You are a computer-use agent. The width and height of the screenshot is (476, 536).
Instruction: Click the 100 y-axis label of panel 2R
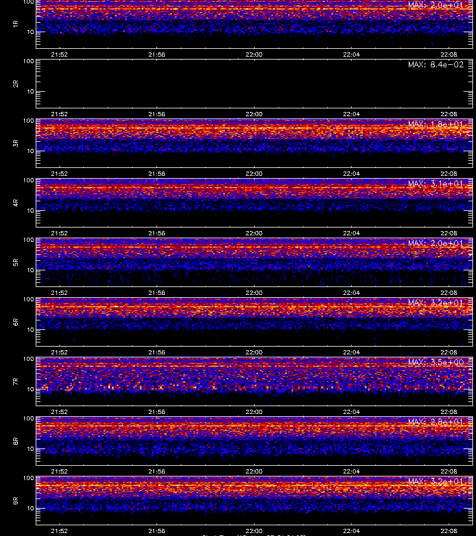point(29,61)
